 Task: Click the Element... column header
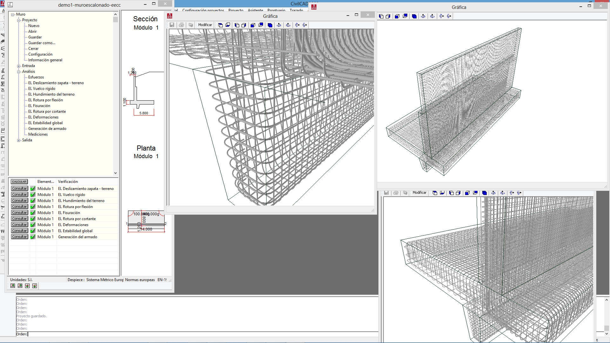click(x=46, y=182)
